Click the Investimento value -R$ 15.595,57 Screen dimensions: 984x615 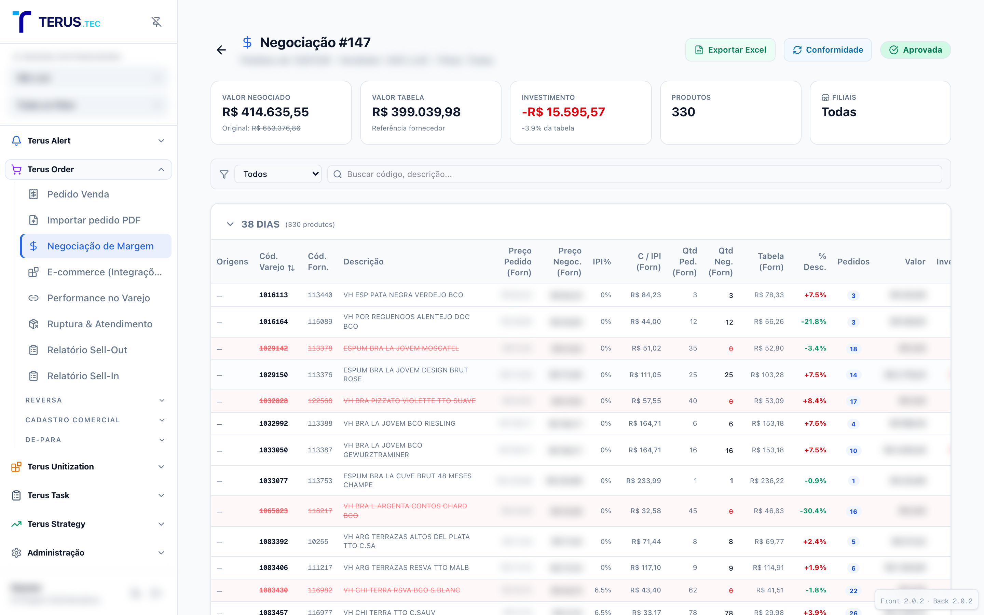(563, 112)
